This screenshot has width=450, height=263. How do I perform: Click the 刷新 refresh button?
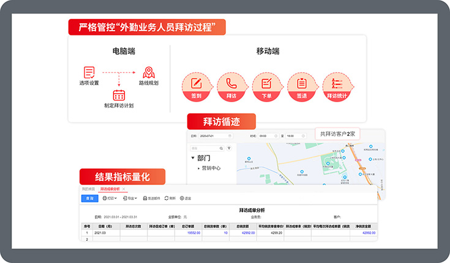tap(171, 198)
